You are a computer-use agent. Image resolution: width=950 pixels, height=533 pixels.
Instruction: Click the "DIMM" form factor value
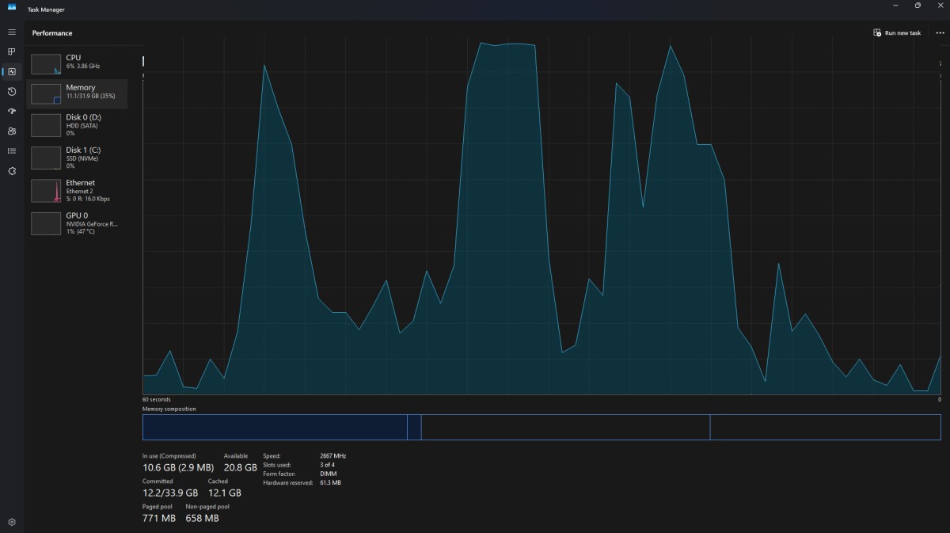(x=329, y=474)
